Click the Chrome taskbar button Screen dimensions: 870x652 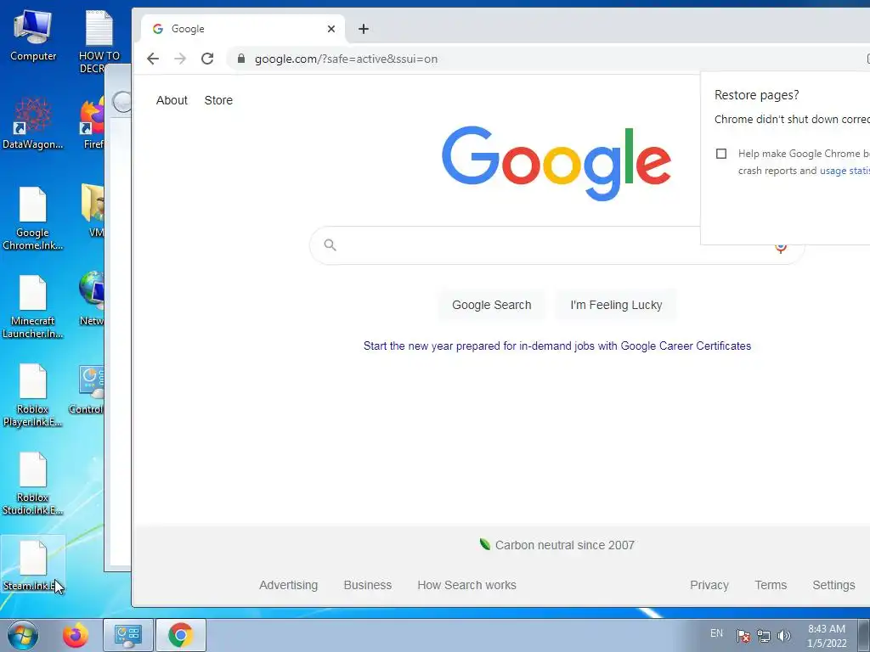pyautogui.click(x=181, y=635)
